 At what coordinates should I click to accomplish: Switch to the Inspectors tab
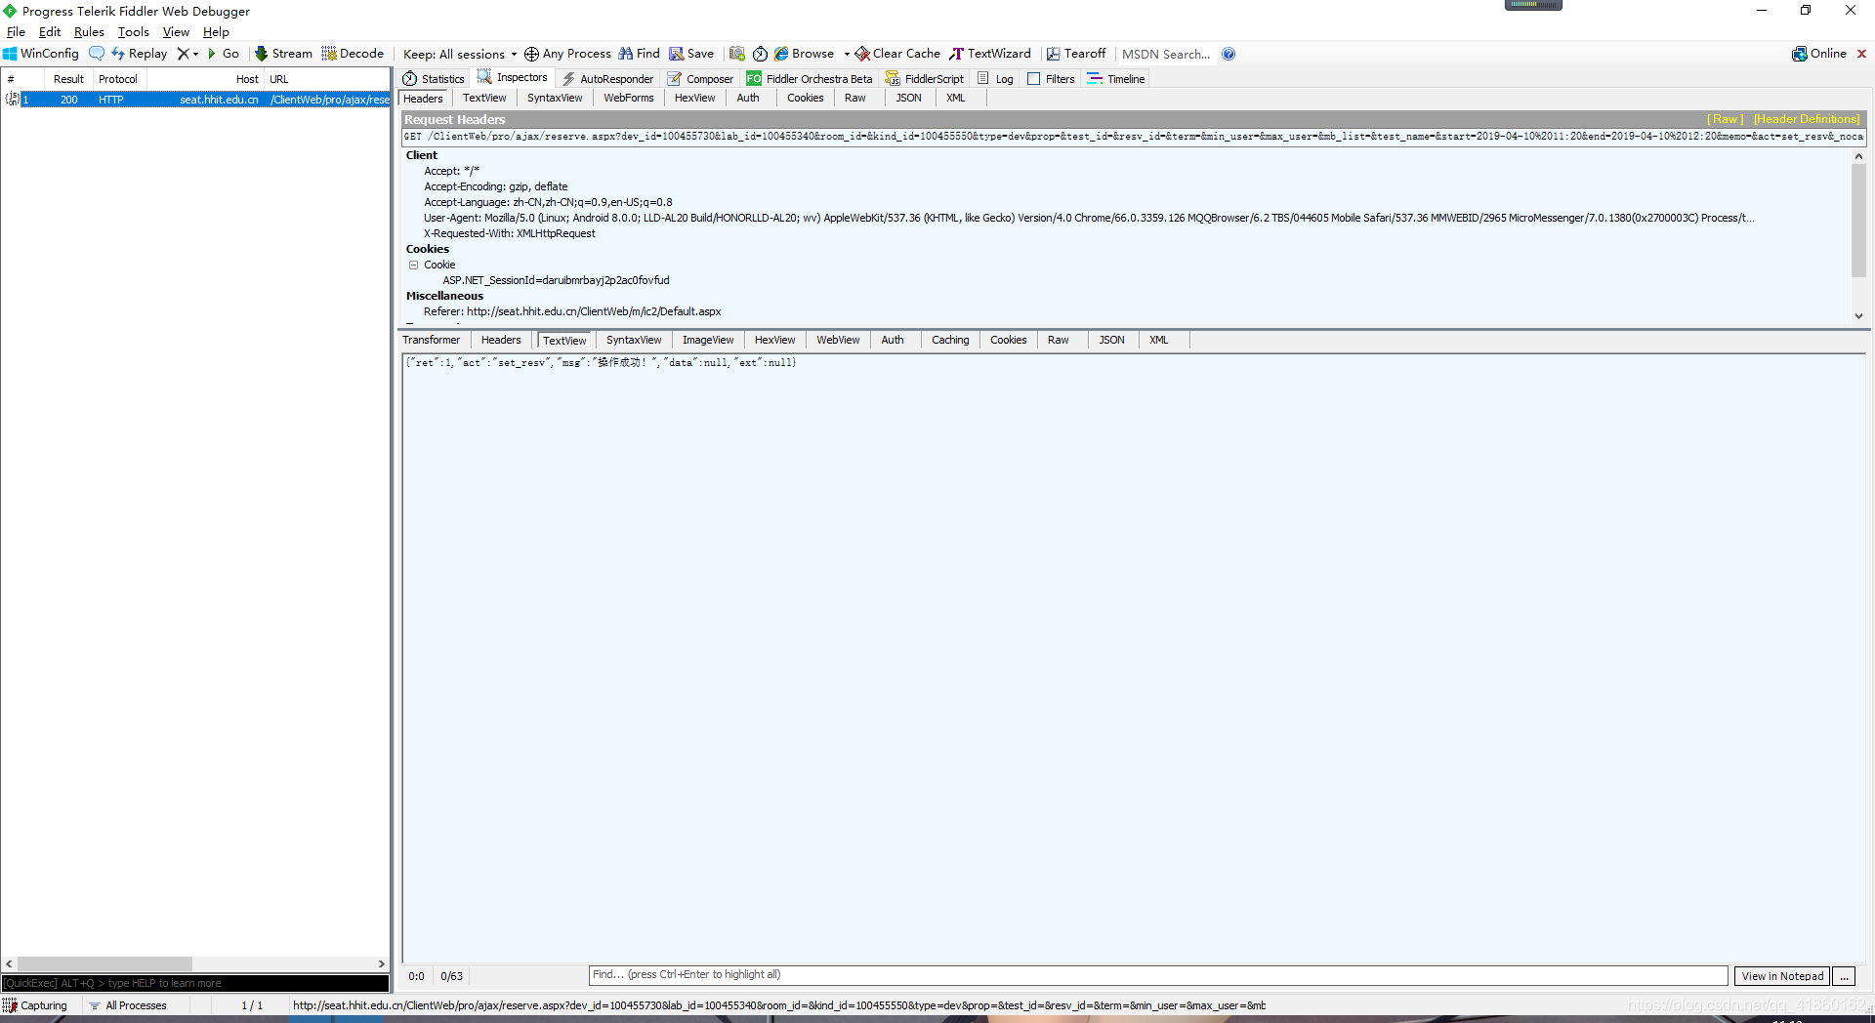(513, 78)
